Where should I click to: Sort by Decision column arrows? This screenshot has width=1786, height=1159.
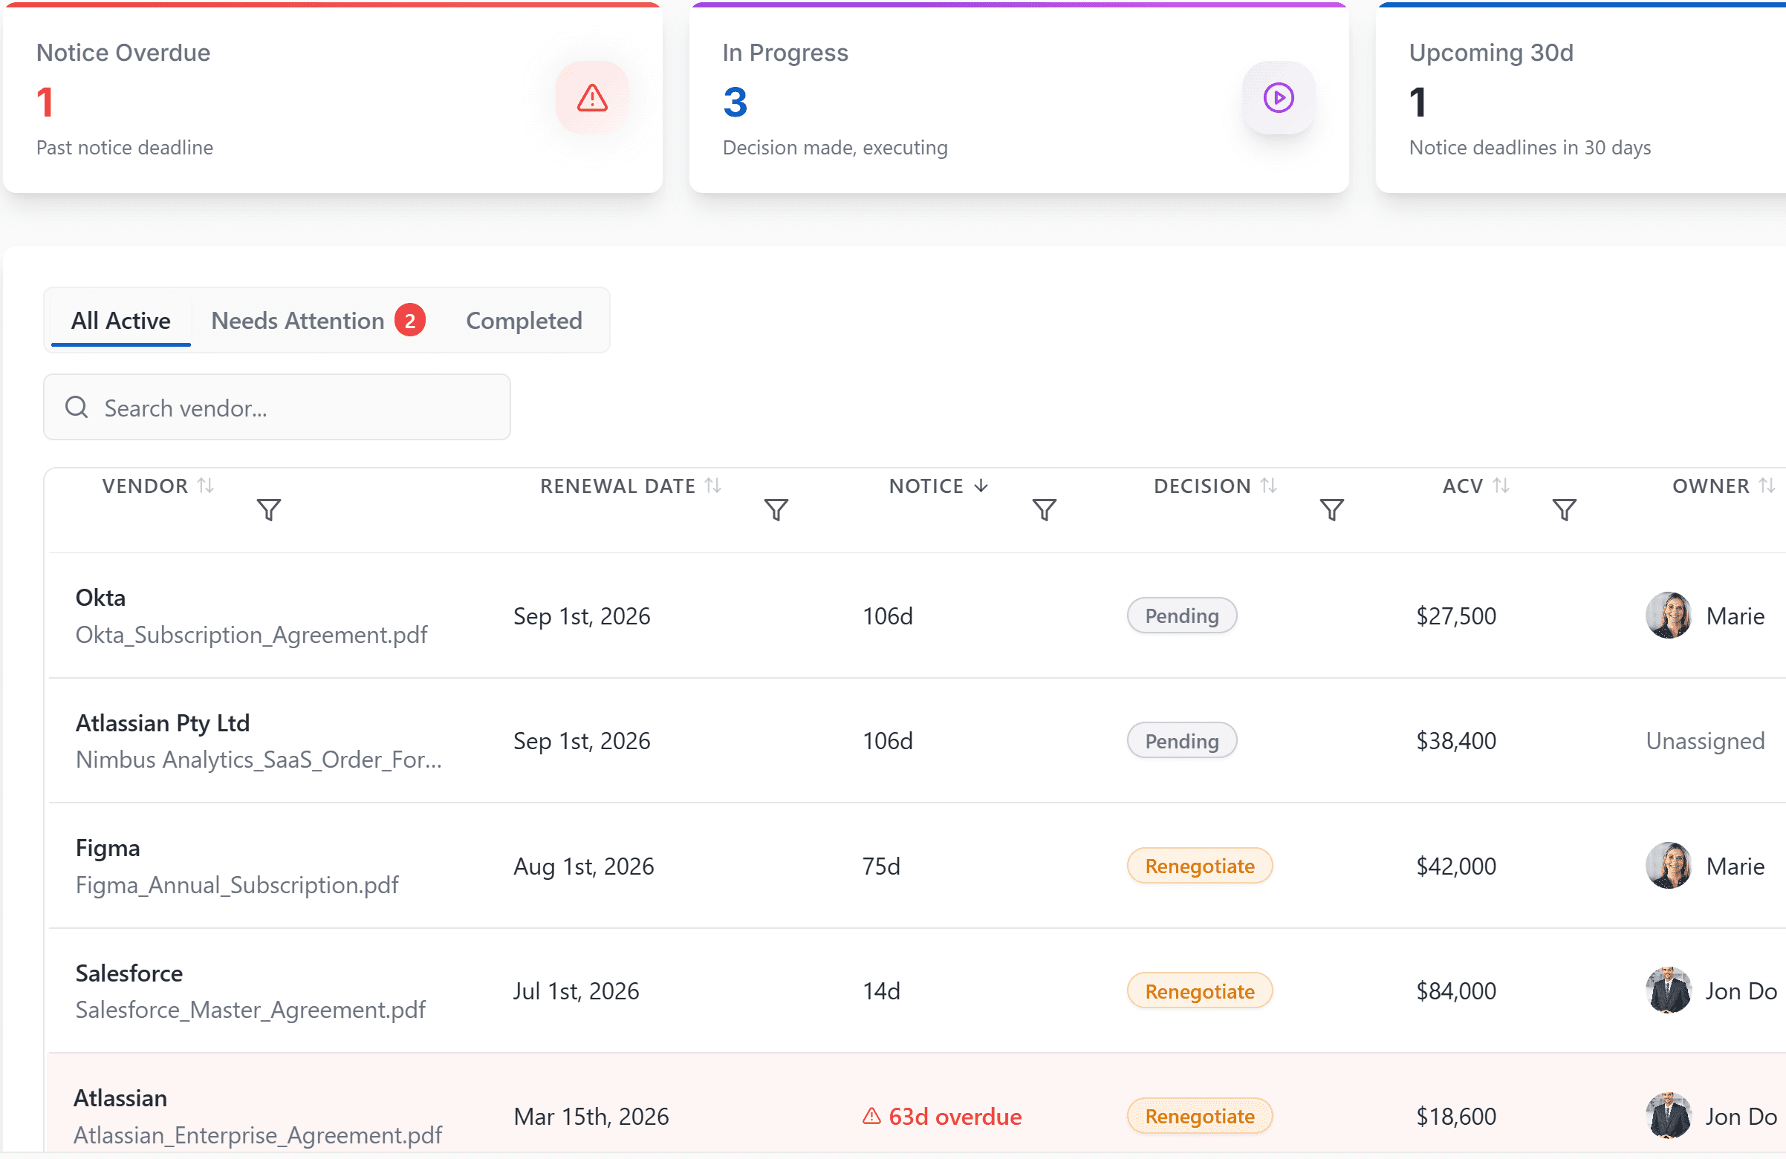point(1268,486)
